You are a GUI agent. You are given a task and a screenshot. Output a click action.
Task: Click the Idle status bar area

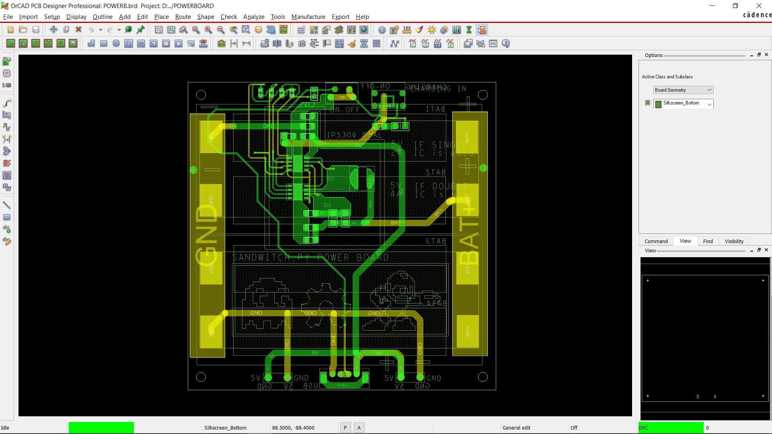(5, 428)
